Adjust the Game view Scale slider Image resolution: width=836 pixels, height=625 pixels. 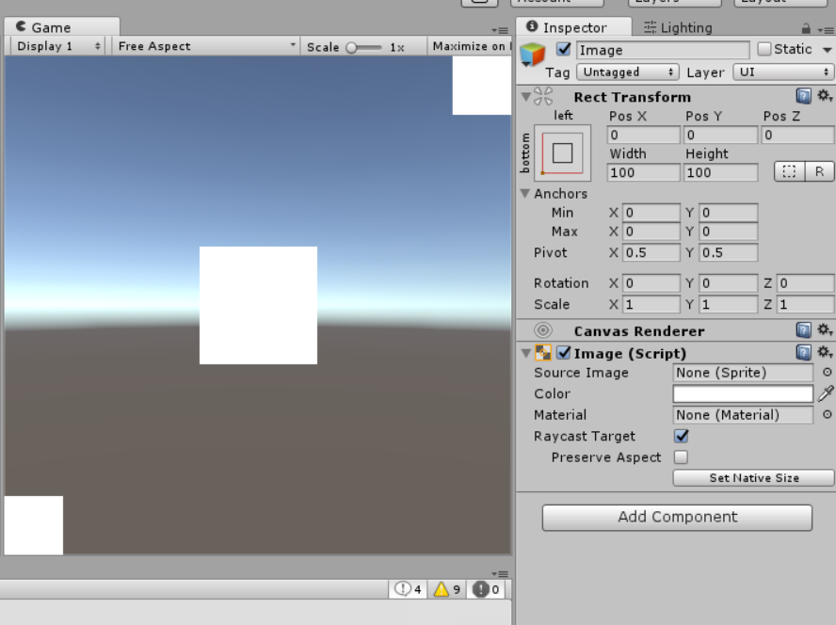click(364, 47)
